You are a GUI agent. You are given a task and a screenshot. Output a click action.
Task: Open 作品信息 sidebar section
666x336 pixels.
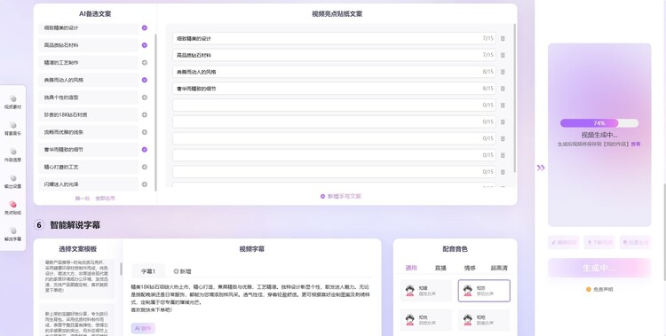click(13, 155)
